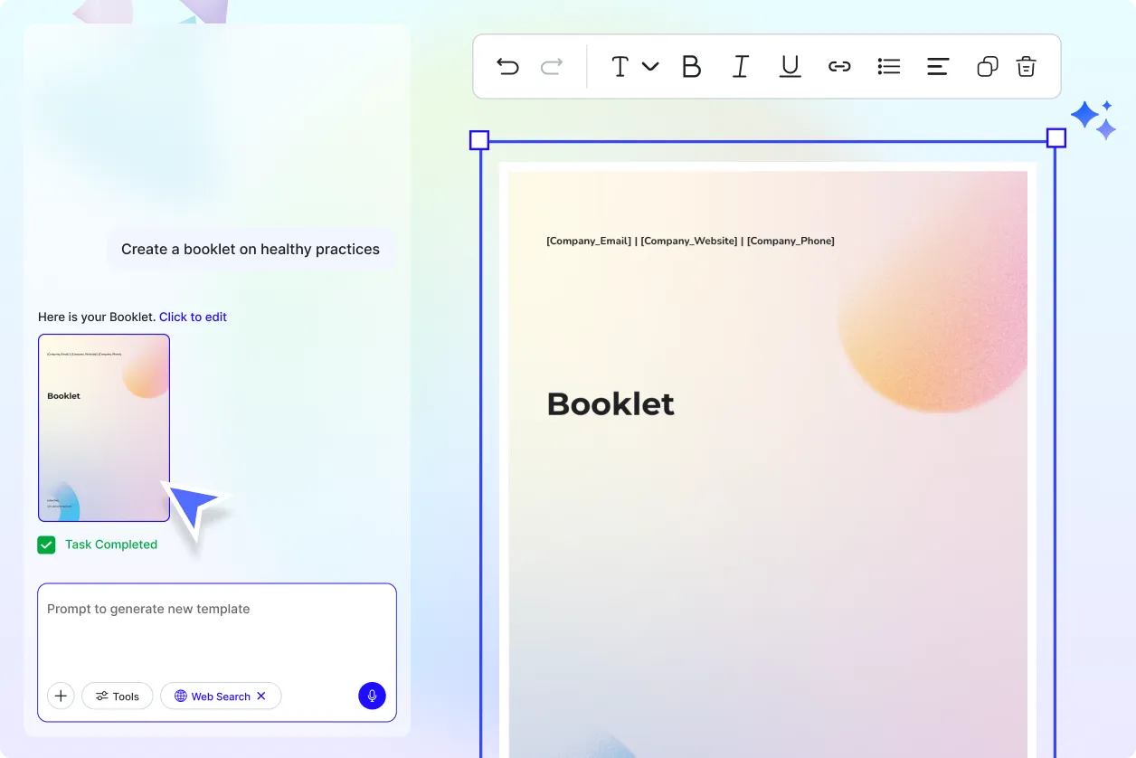
Task: Toggle italic formatting
Action: click(x=741, y=67)
